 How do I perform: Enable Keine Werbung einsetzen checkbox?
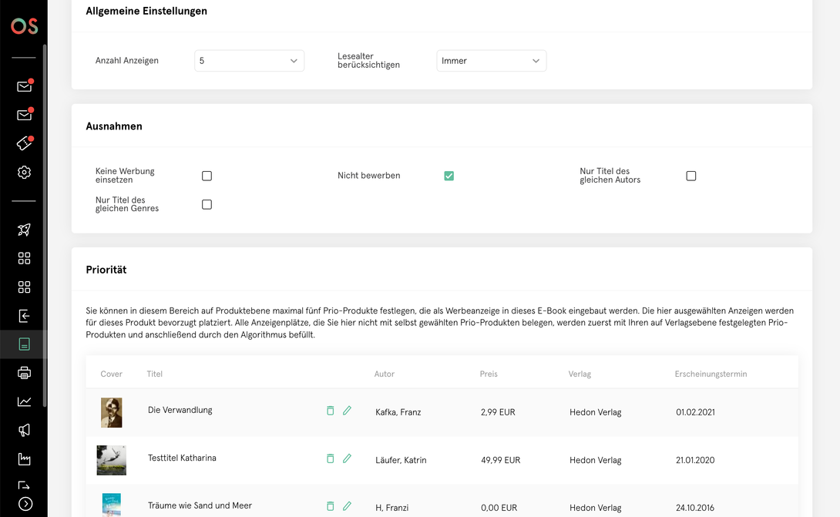click(x=207, y=176)
